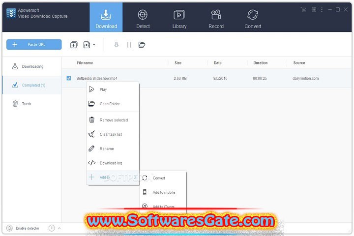Switch to the Convert tab
This screenshot has height=236, width=354.
[x=253, y=19]
